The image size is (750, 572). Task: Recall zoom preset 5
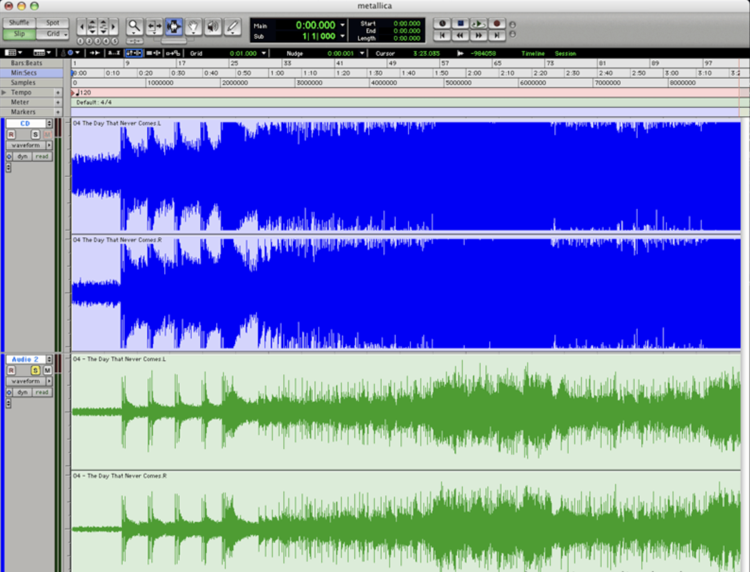(x=115, y=41)
